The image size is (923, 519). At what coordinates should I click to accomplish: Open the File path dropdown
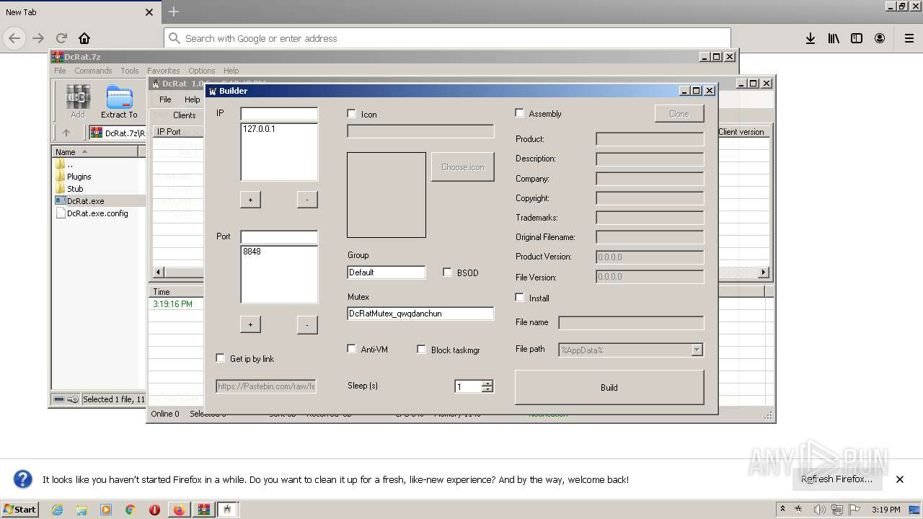coord(697,350)
